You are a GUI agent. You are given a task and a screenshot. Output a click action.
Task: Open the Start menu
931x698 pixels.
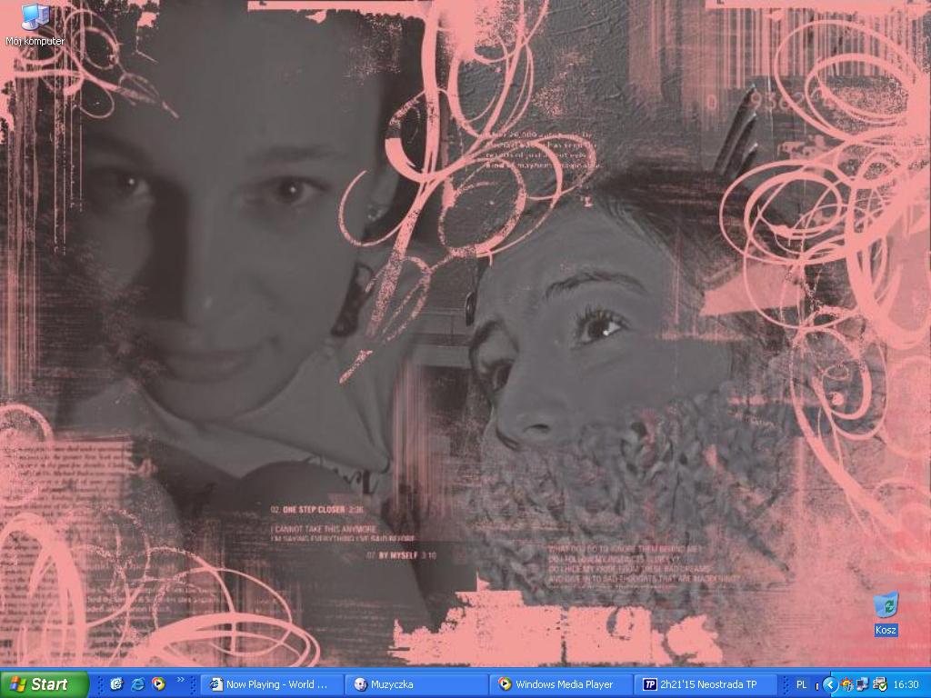point(44,684)
